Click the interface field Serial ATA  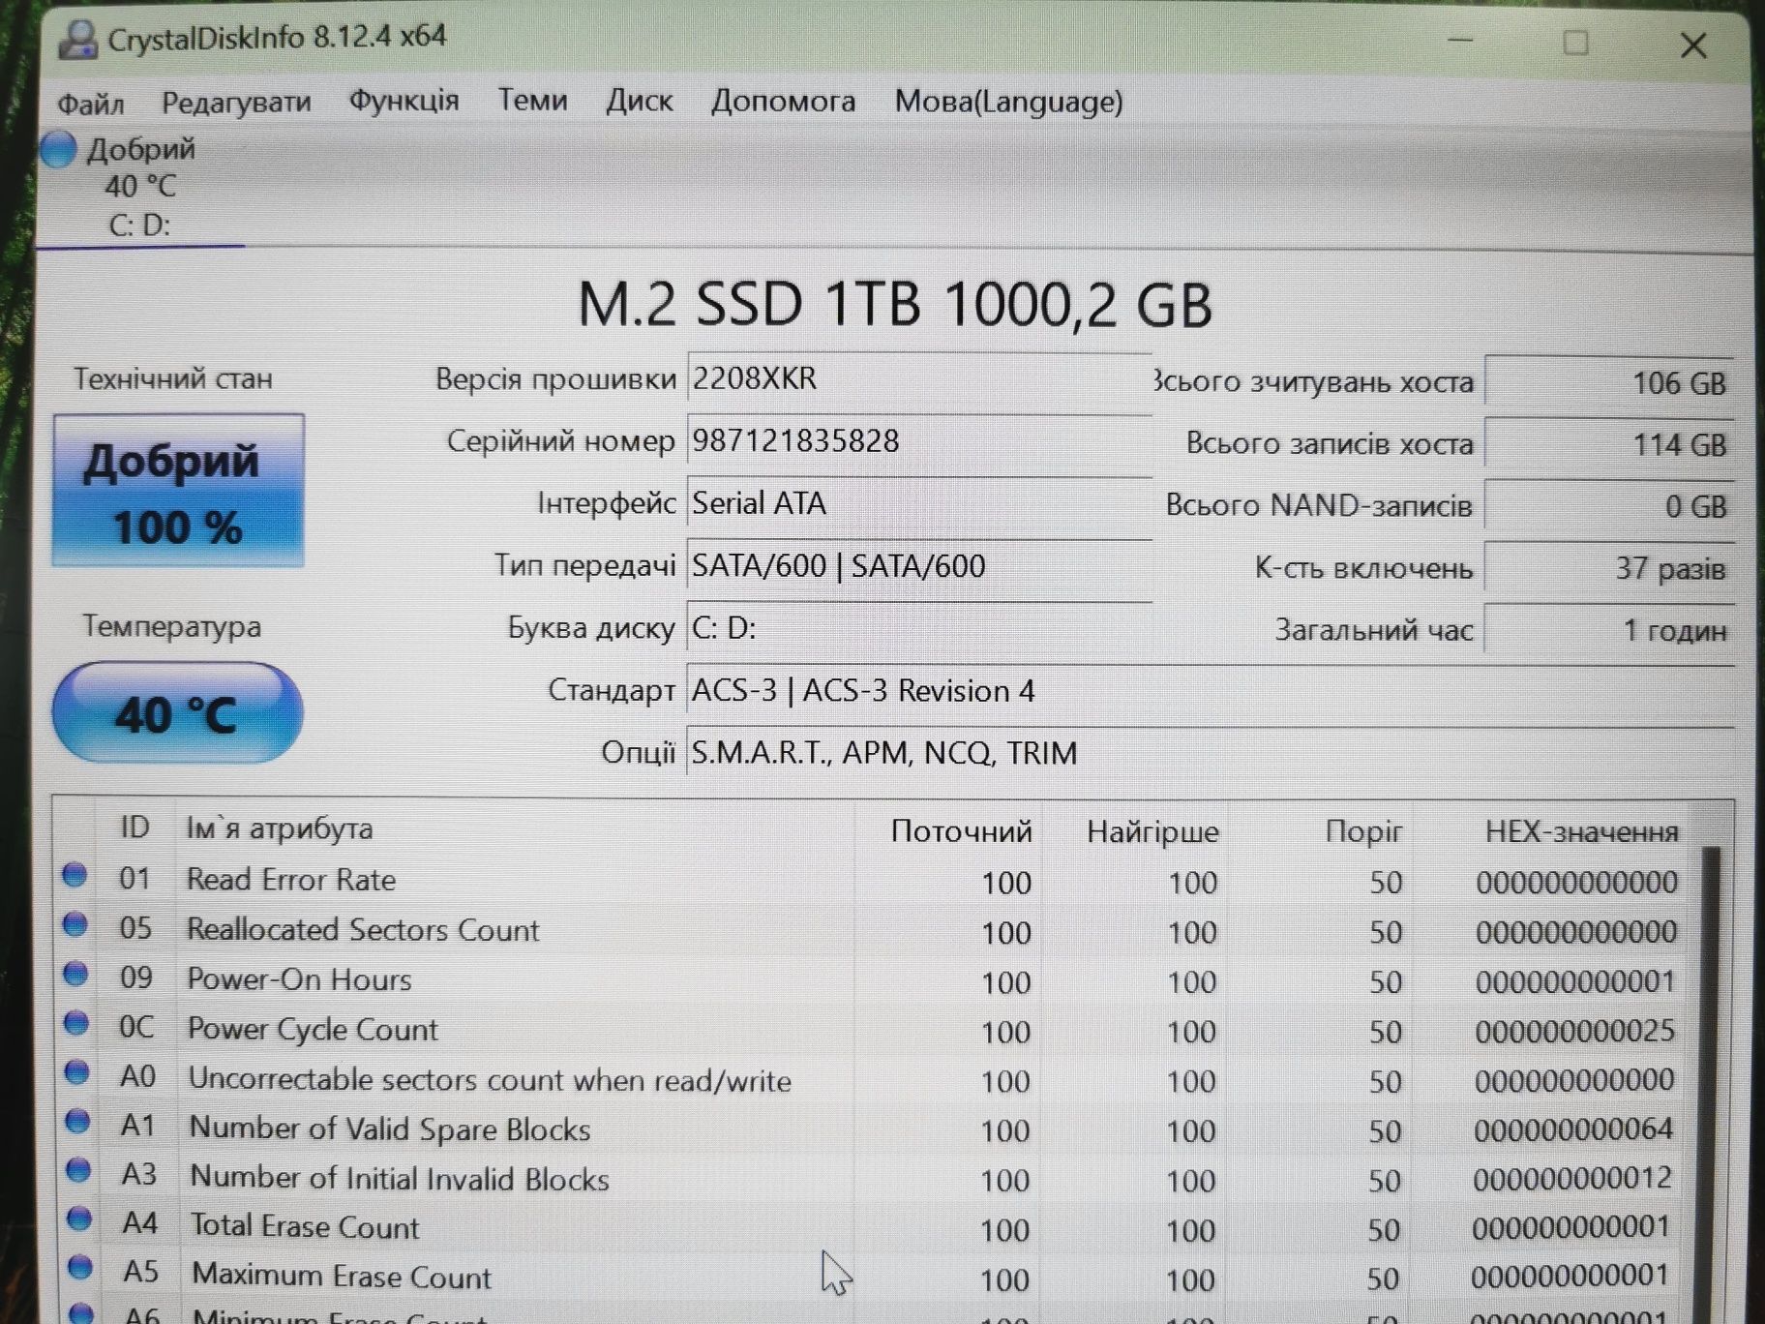point(919,503)
